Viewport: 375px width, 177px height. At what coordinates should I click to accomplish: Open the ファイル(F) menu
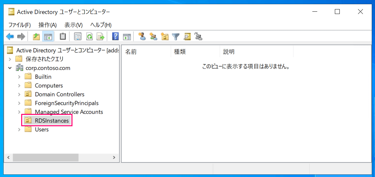[20, 25]
